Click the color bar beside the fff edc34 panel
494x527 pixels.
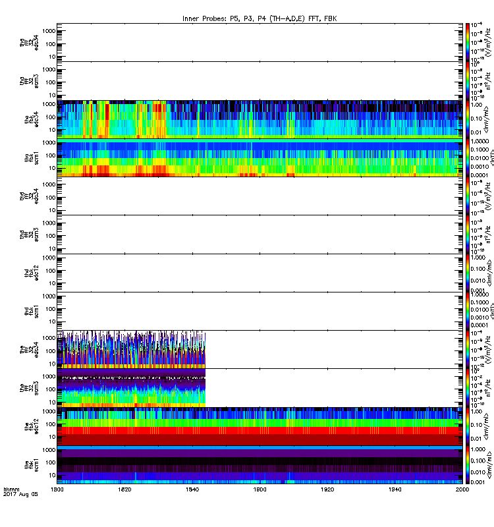point(467,350)
